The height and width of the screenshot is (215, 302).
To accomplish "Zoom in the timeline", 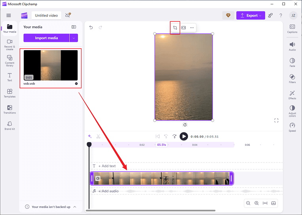I will pos(256,203).
